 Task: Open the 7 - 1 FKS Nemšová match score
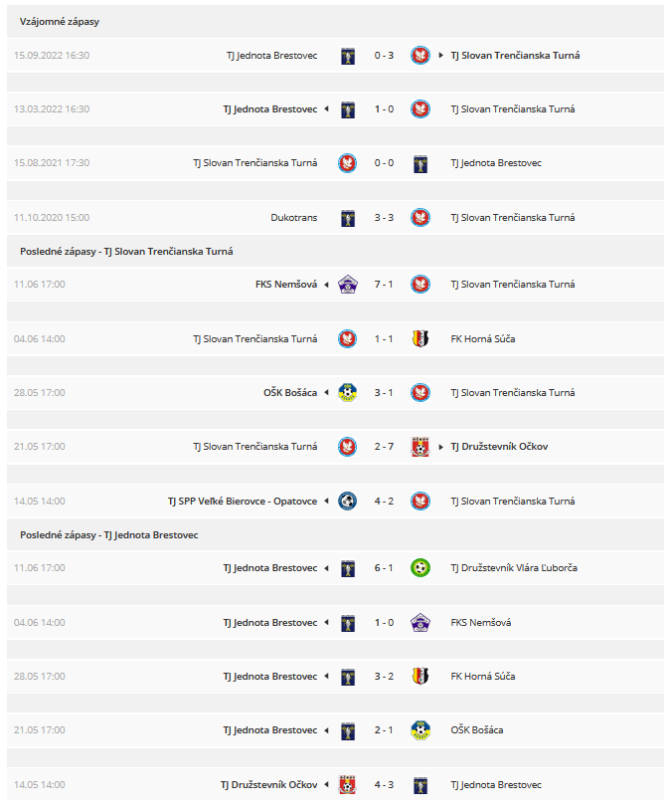384,285
